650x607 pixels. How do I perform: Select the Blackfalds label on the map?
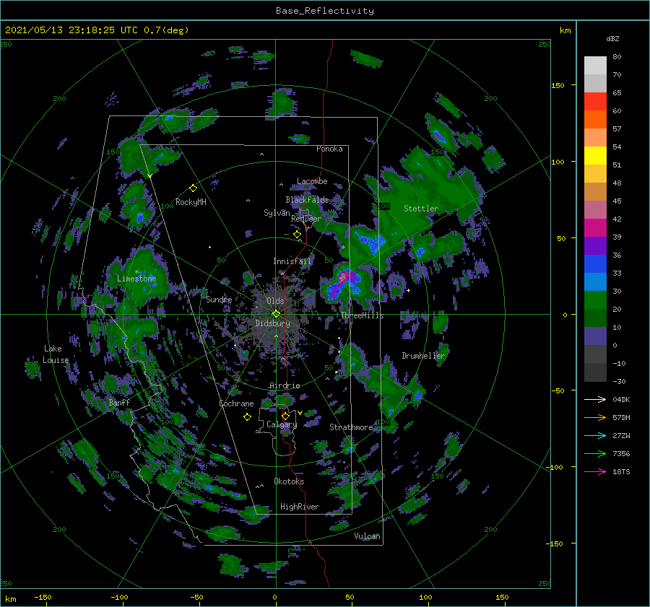click(x=307, y=200)
